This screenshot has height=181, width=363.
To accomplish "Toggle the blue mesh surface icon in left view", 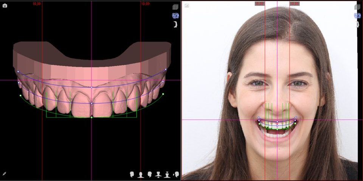I will coord(175,16).
